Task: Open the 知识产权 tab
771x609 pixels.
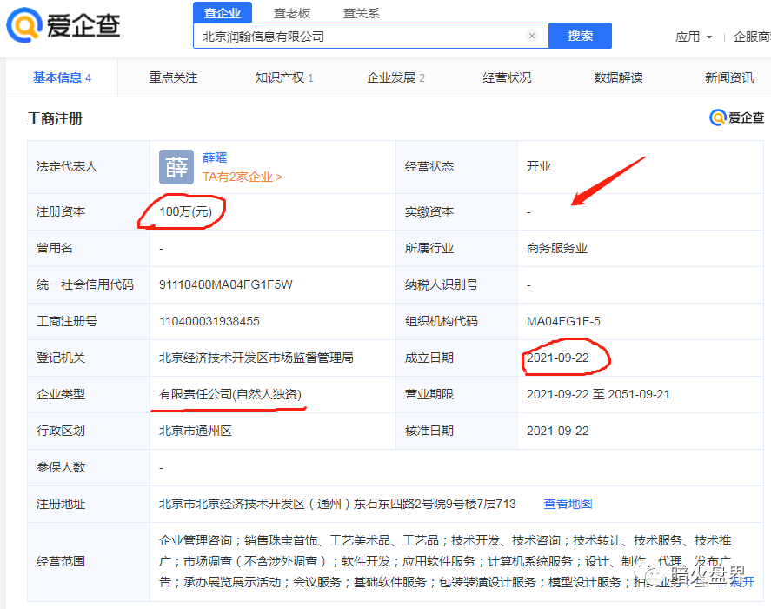Action: (x=284, y=77)
